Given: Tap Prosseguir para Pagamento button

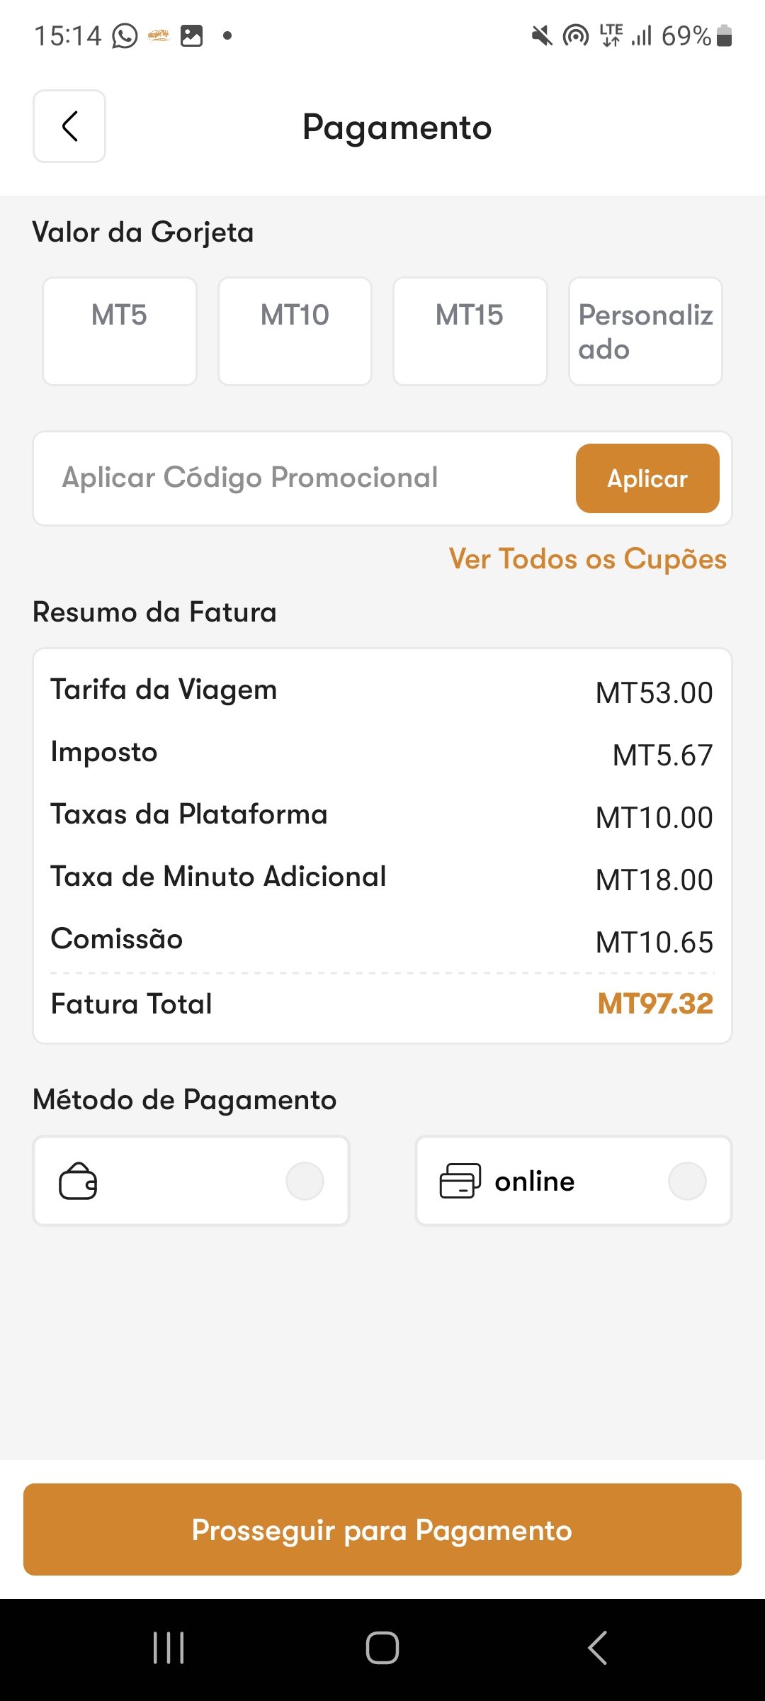Looking at the screenshot, I should click(382, 1529).
